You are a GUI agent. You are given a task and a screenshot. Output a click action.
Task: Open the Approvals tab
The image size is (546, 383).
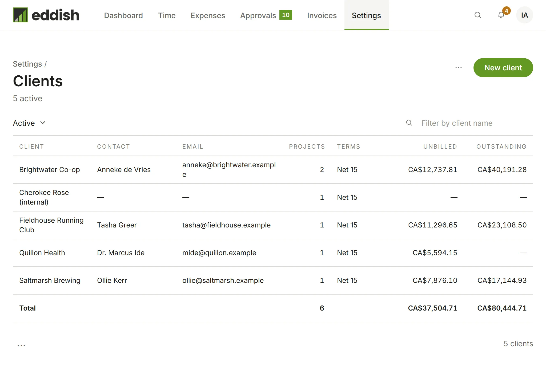[x=266, y=15]
